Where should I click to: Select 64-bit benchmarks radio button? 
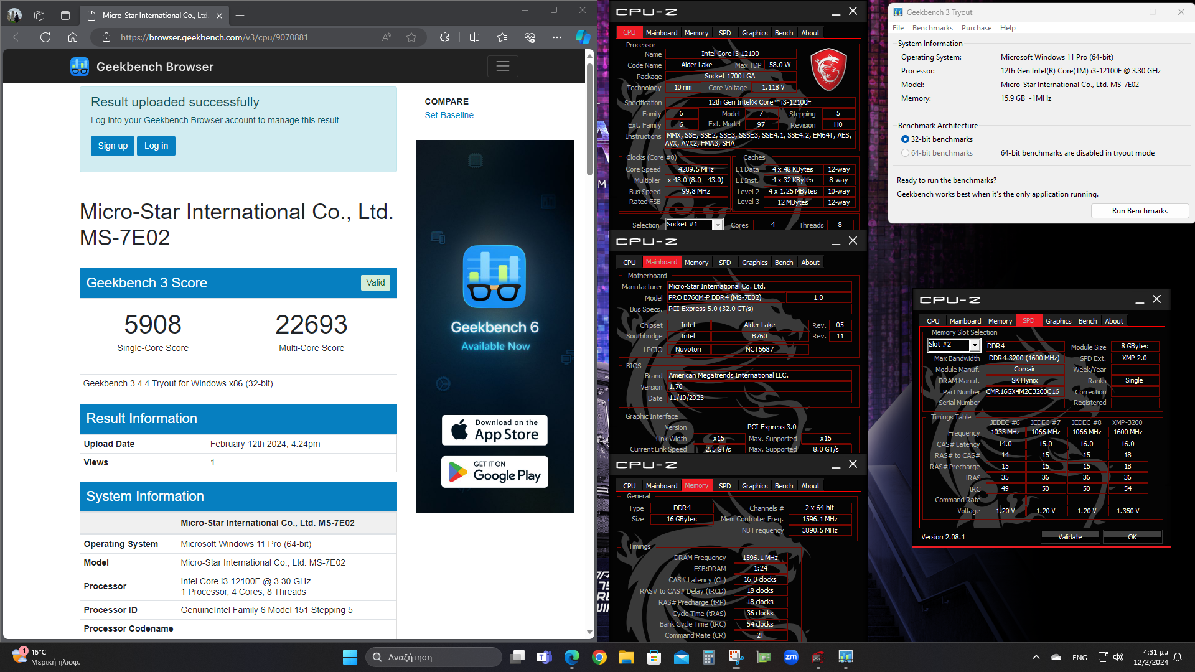click(x=905, y=153)
